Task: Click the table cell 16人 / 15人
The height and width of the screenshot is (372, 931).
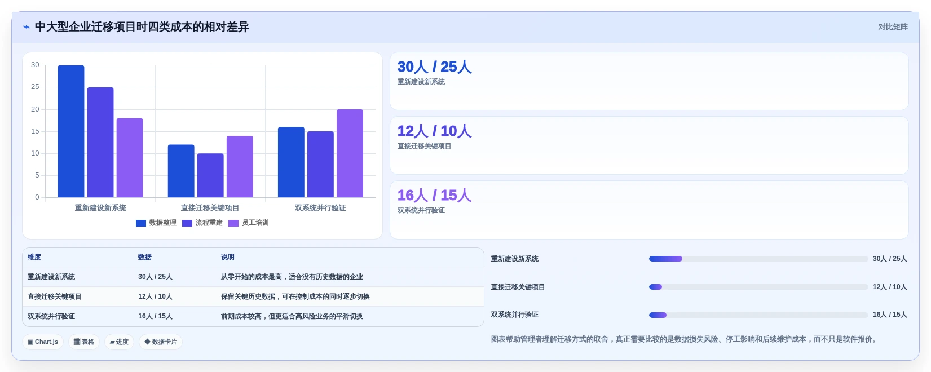Action: coord(155,316)
